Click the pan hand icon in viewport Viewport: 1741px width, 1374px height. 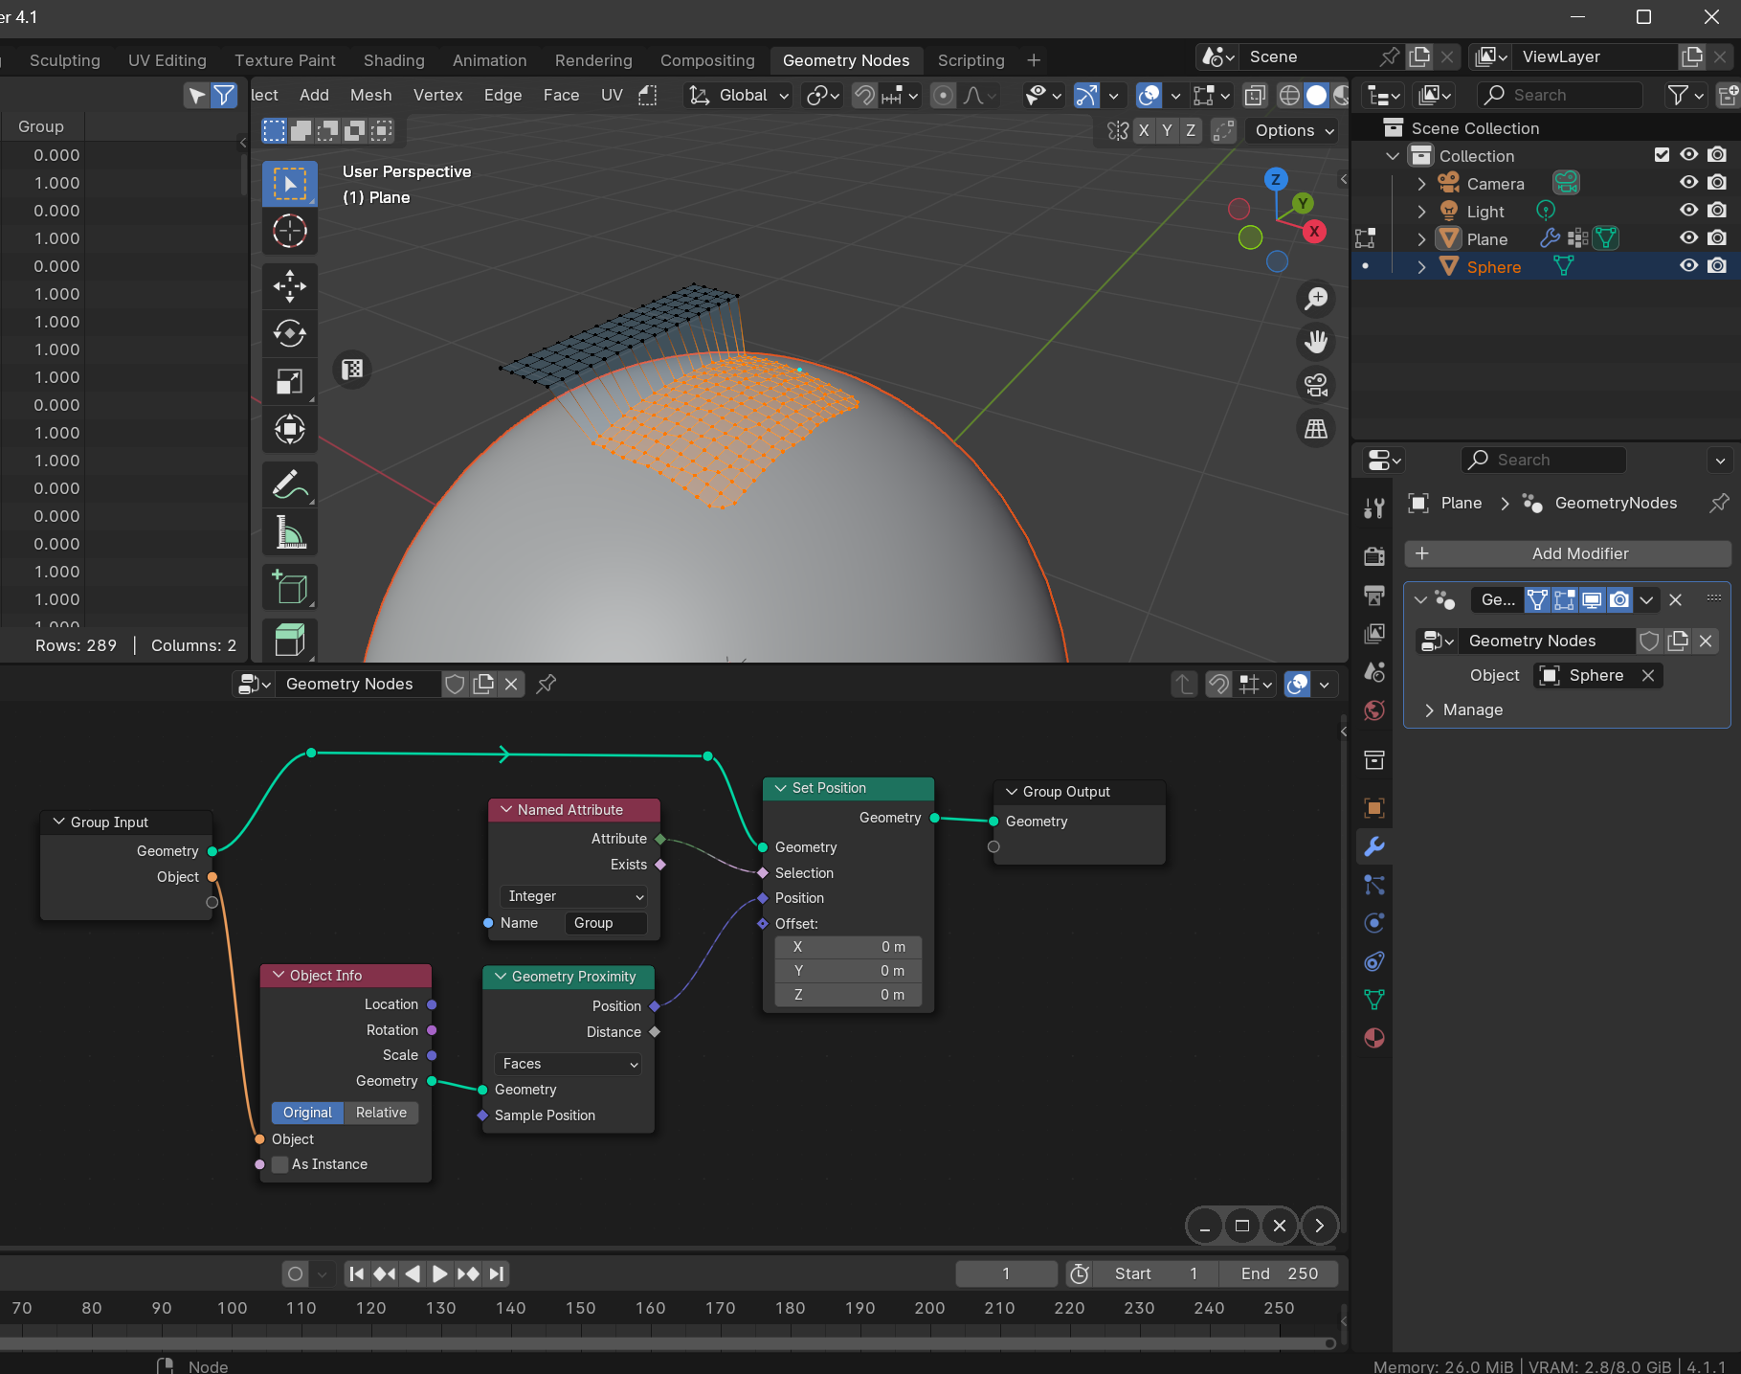1317,342
